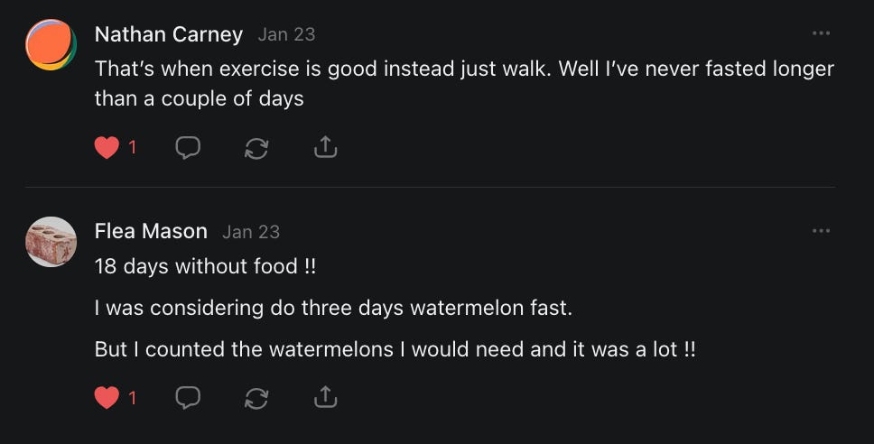This screenshot has height=444, width=874.
Task: Open Flea Mason's profile avatar
Action: (51, 242)
